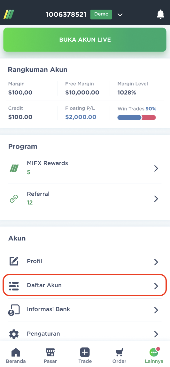Expand the Referral row chevron
The width and height of the screenshot is (170, 367).
156,199
